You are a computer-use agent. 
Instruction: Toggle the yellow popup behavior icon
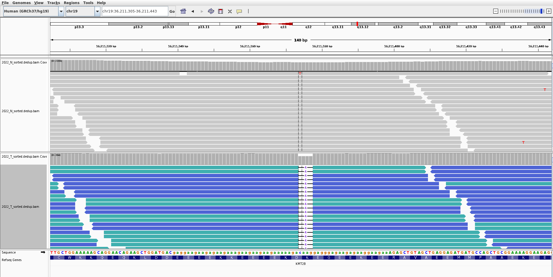tap(239, 12)
